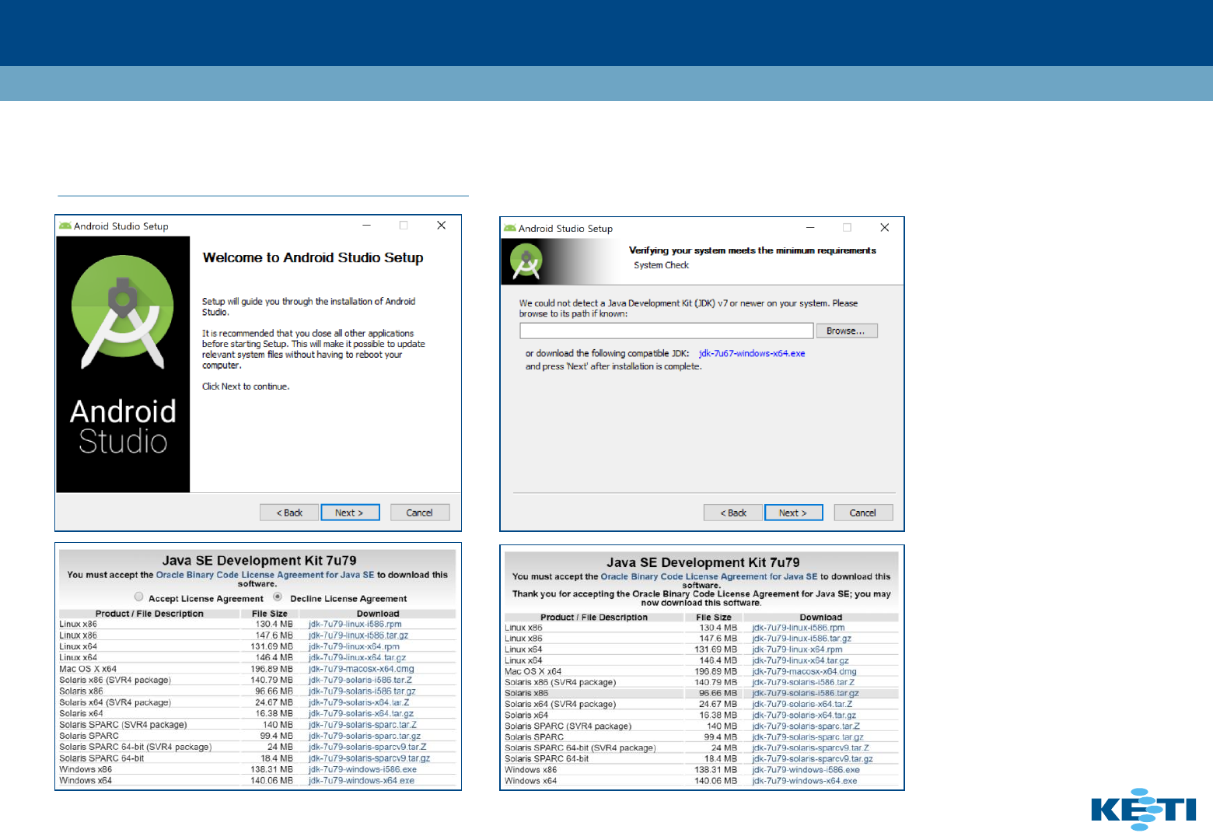Image resolution: width=1213 pixels, height=840 pixels.
Task: Click 'Product / File Description' header in the Accept/Decline table
Action: (x=149, y=614)
